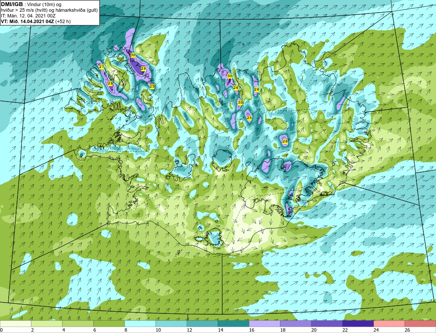
Task: Select the legend scale number "24"
Action: coord(376,330)
